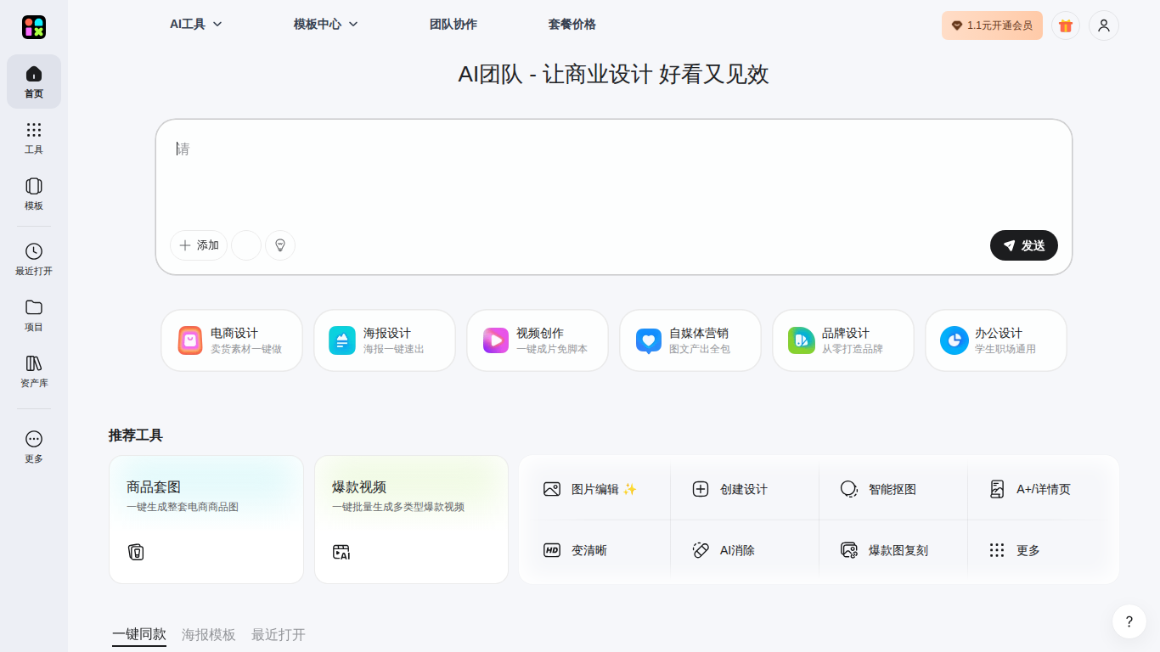Click the colorful app logo icon
The width and height of the screenshot is (1160, 652).
point(34,27)
